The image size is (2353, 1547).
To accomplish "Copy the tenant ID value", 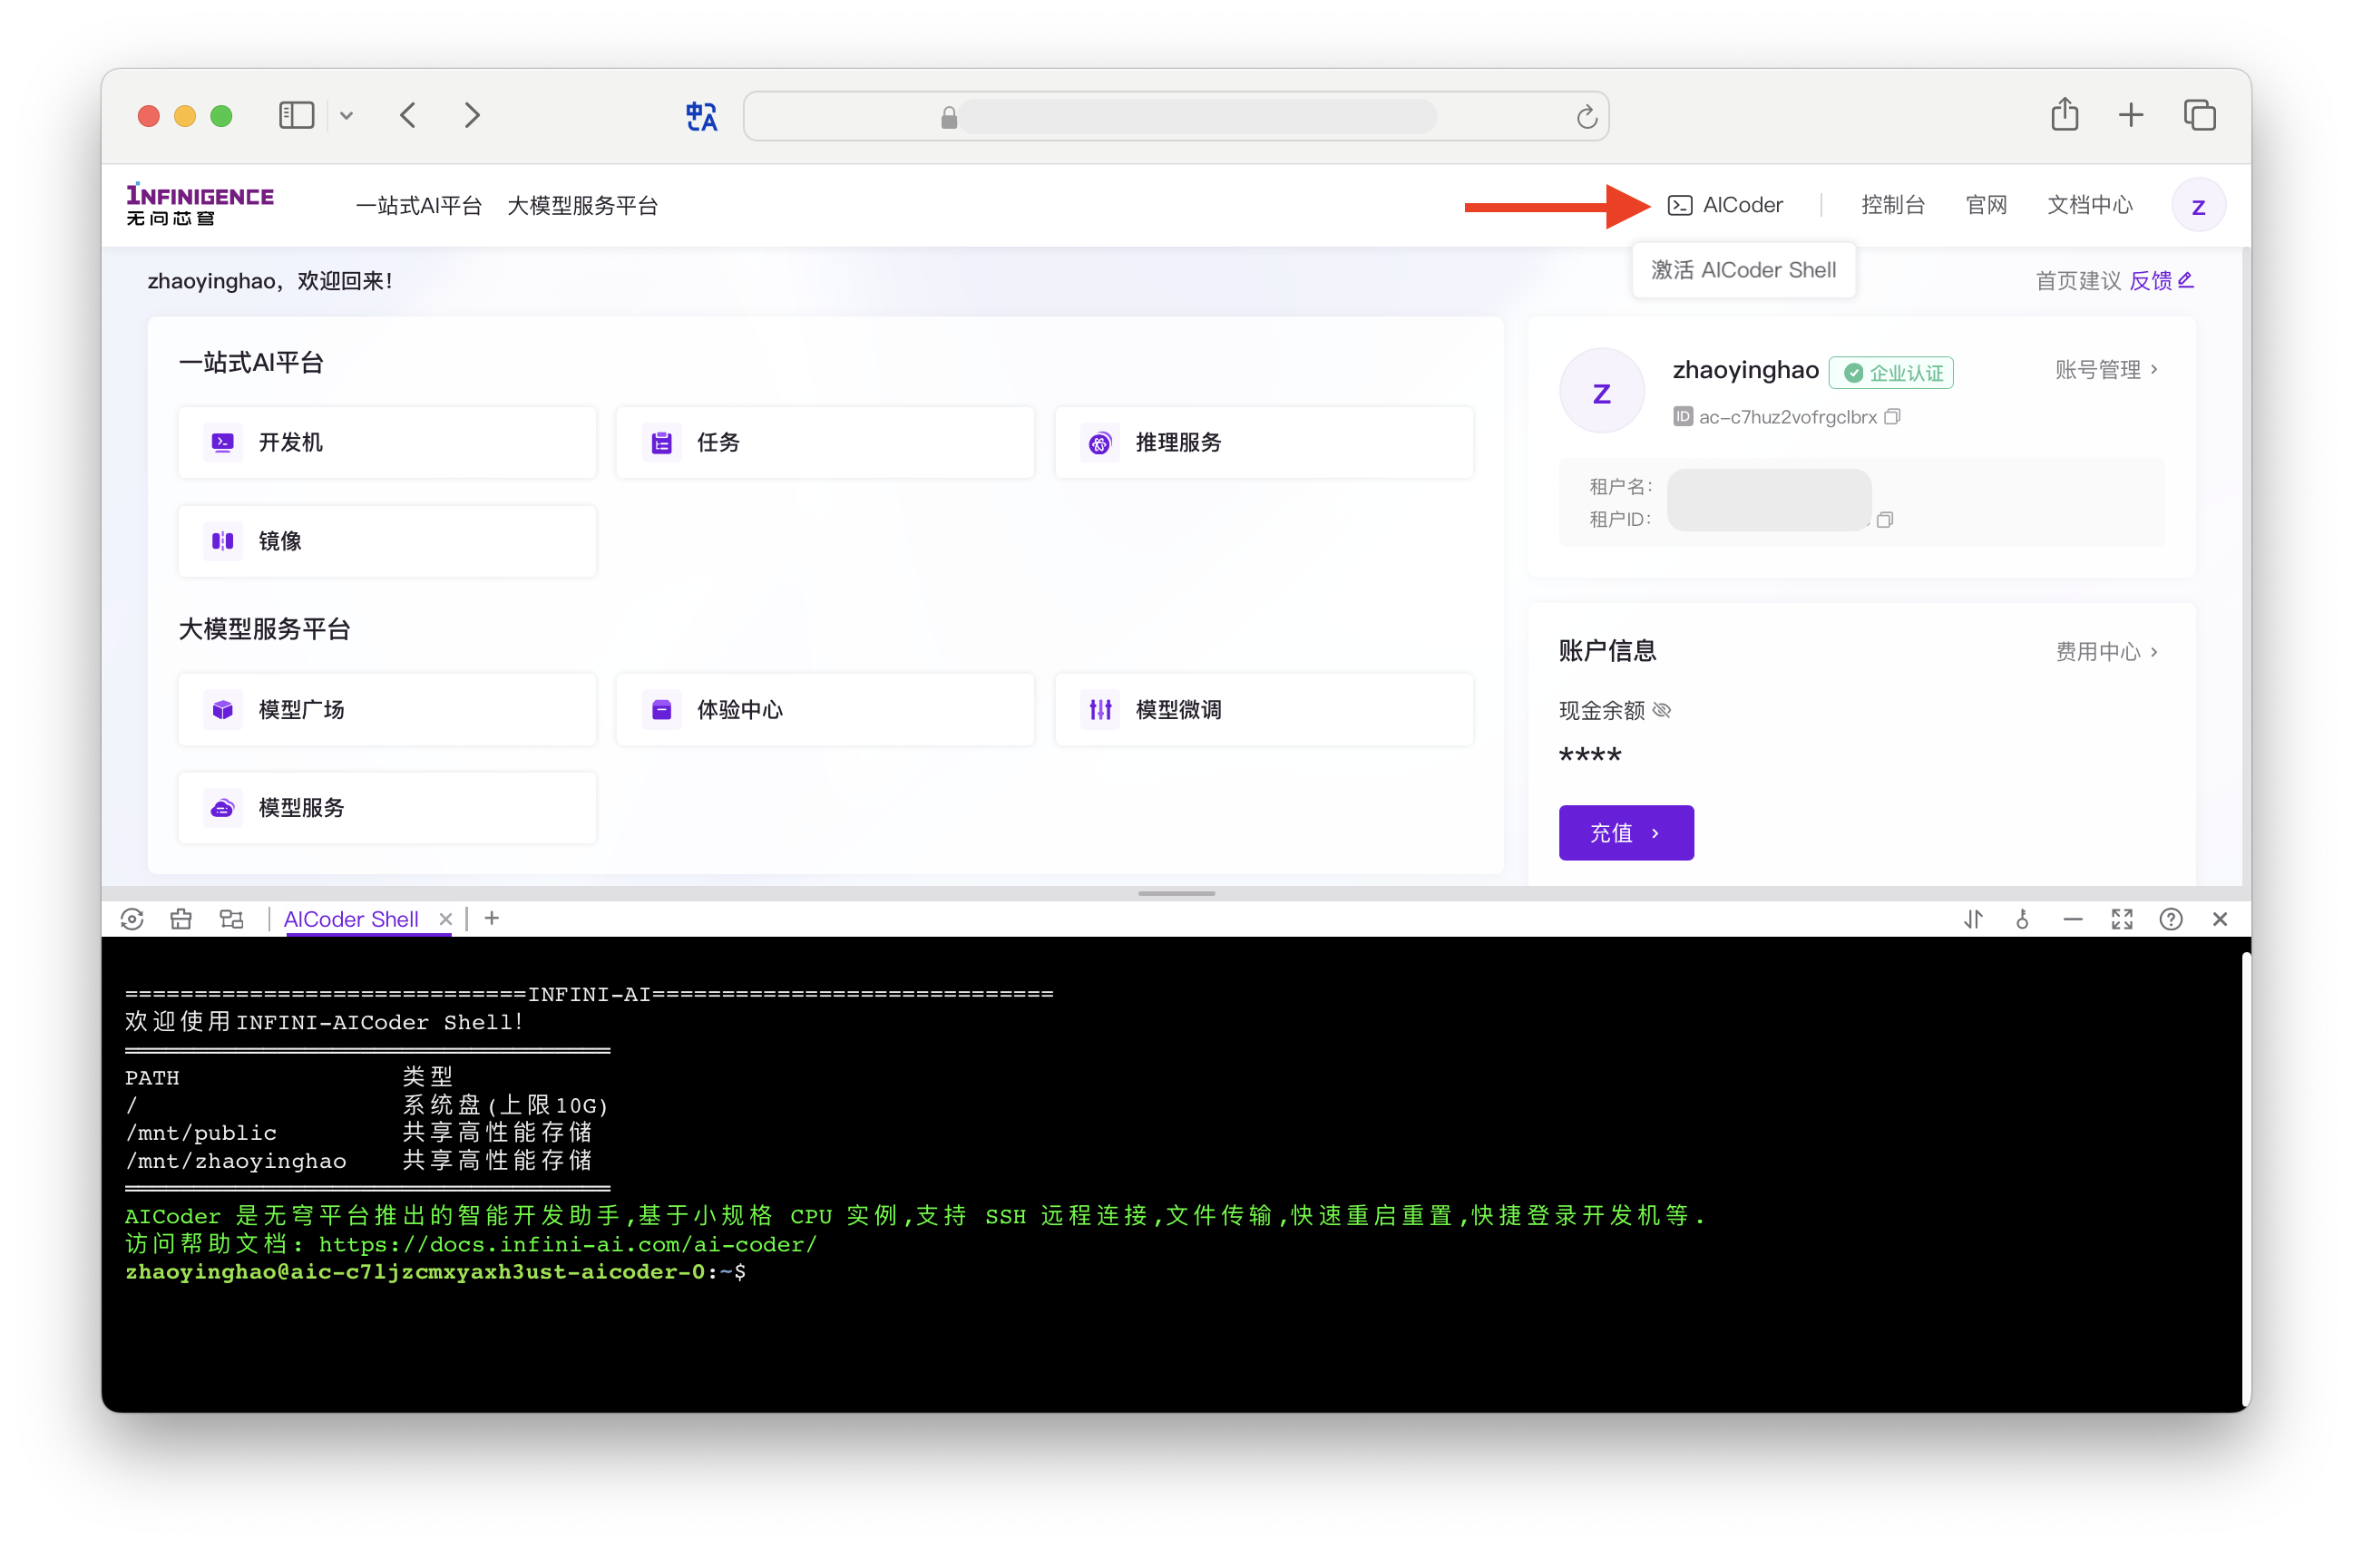I will coord(1884,520).
